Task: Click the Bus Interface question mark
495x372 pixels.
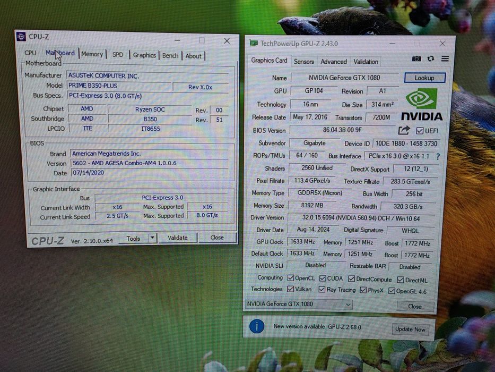Action: [438, 157]
